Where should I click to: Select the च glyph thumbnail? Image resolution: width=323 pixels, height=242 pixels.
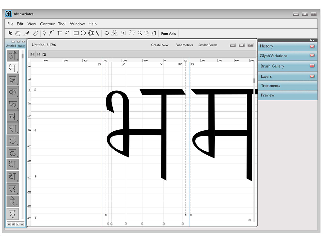pyautogui.click(x=13, y=116)
